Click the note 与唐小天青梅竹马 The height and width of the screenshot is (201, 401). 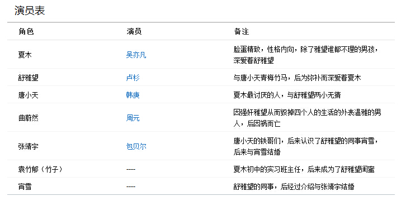(x=297, y=78)
